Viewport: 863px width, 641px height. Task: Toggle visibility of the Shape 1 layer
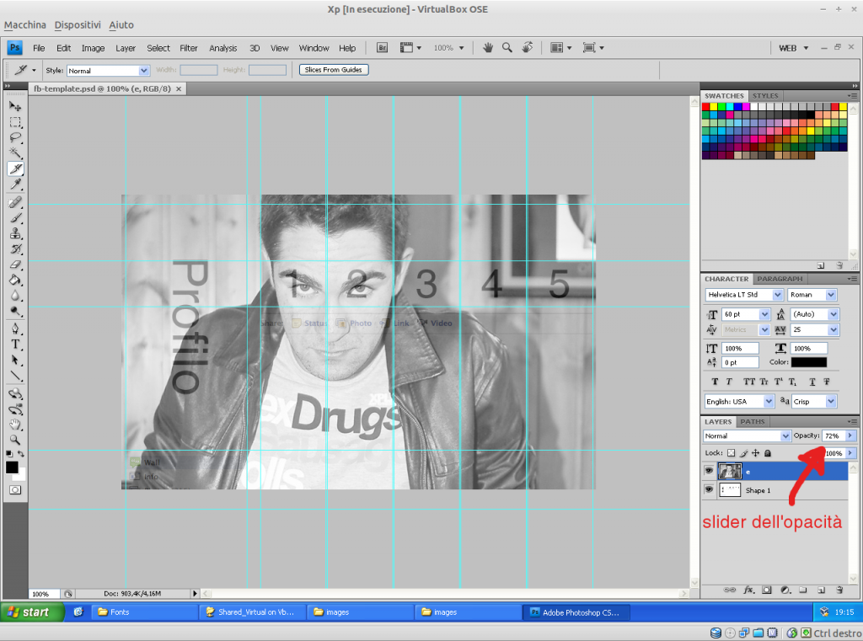coord(709,489)
